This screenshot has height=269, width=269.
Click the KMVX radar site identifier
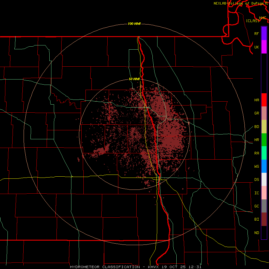pos(154,267)
